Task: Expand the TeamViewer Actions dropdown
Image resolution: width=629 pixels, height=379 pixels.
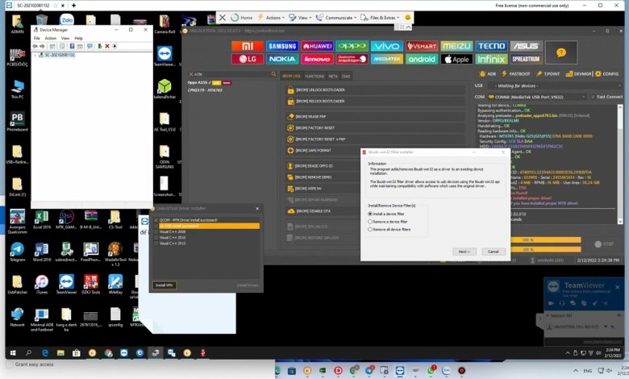Action: coord(273,17)
